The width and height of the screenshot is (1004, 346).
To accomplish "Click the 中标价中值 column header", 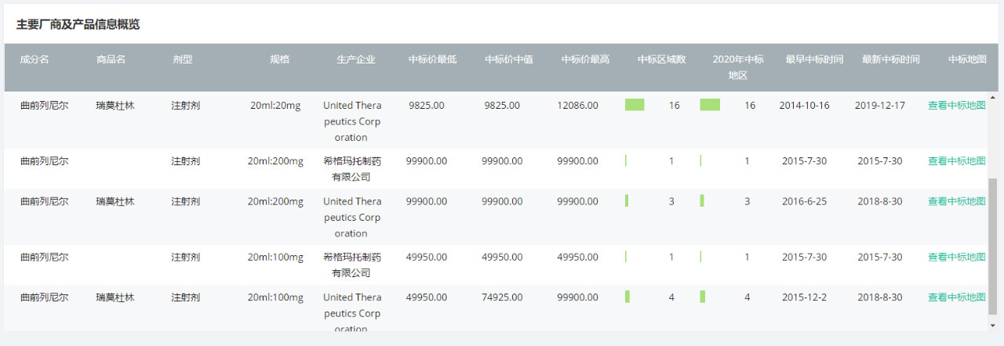I will 509,59.
